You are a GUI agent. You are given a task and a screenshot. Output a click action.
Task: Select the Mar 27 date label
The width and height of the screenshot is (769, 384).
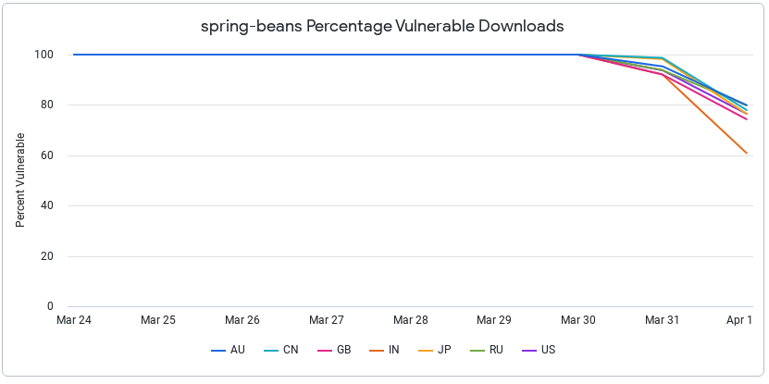point(326,320)
